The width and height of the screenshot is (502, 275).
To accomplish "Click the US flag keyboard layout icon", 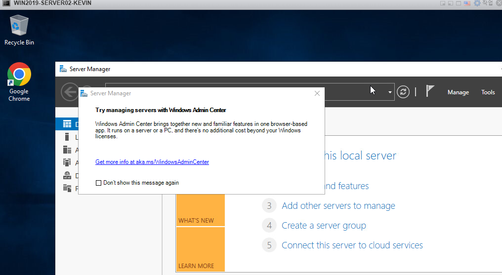I will click(x=467, y=3).
